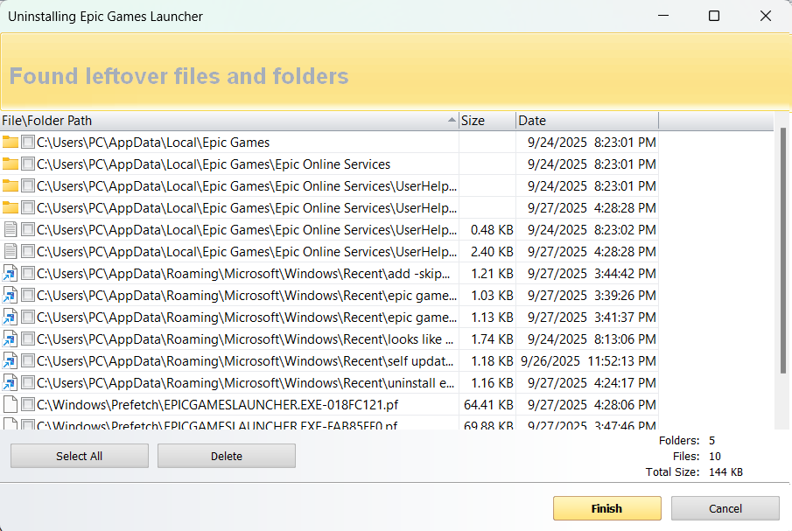This screenshot has height=531, width=792.
Task: Click the Delete button
Action: [x=227, y=456]
